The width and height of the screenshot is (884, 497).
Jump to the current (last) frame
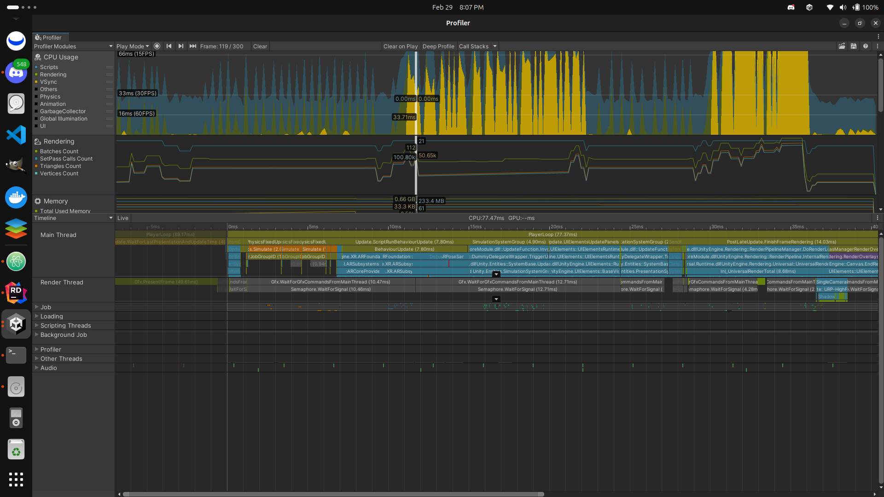(x=193, y=46)
